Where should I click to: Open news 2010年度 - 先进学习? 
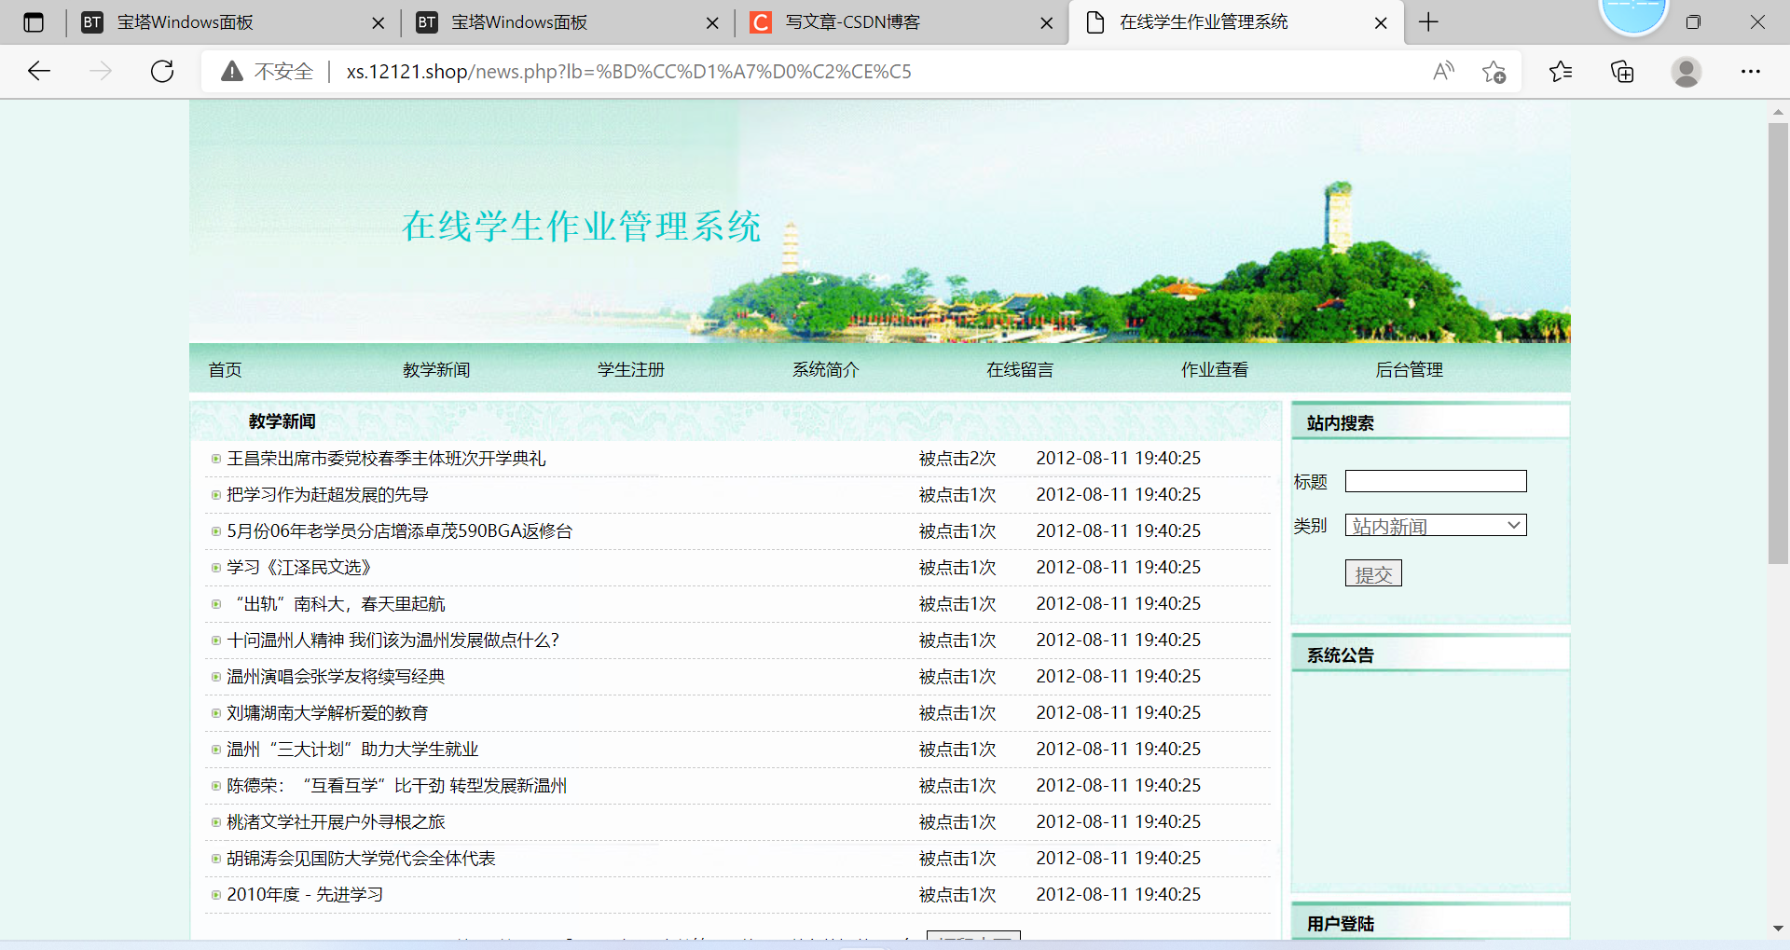click(305, 895)
